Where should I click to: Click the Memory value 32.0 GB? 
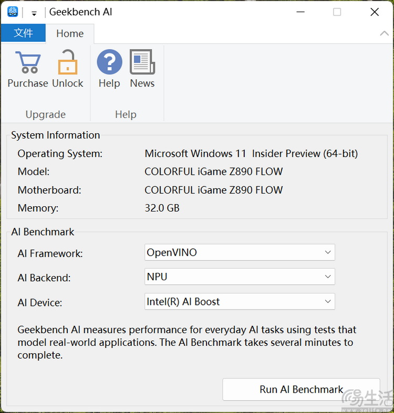pos(162,208)
